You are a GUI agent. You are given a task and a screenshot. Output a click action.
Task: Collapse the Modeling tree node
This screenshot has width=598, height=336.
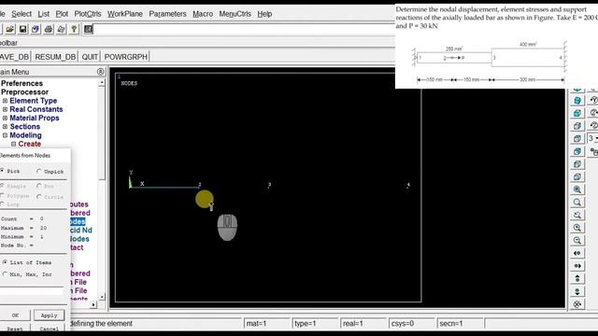tap(5, 135)
